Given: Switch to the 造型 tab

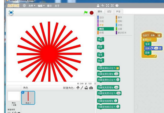Looking at the screenshot, I should [109, 12].
